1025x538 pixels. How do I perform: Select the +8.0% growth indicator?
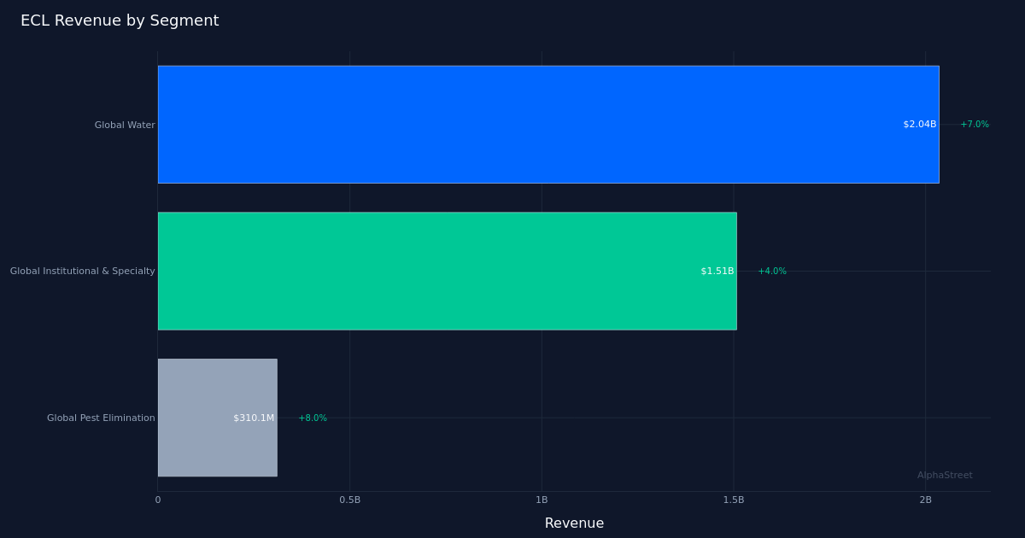[312, 418]
